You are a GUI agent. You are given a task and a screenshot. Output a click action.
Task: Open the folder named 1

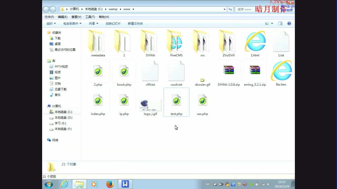124,43
